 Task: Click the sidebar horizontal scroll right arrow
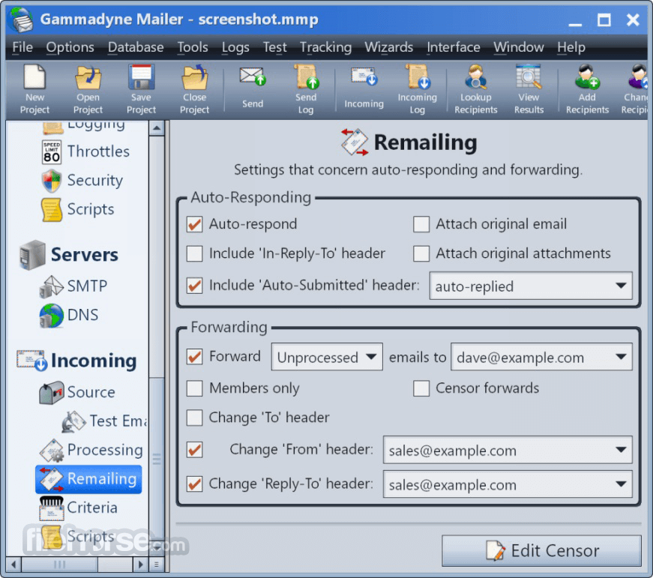(141, 565)
